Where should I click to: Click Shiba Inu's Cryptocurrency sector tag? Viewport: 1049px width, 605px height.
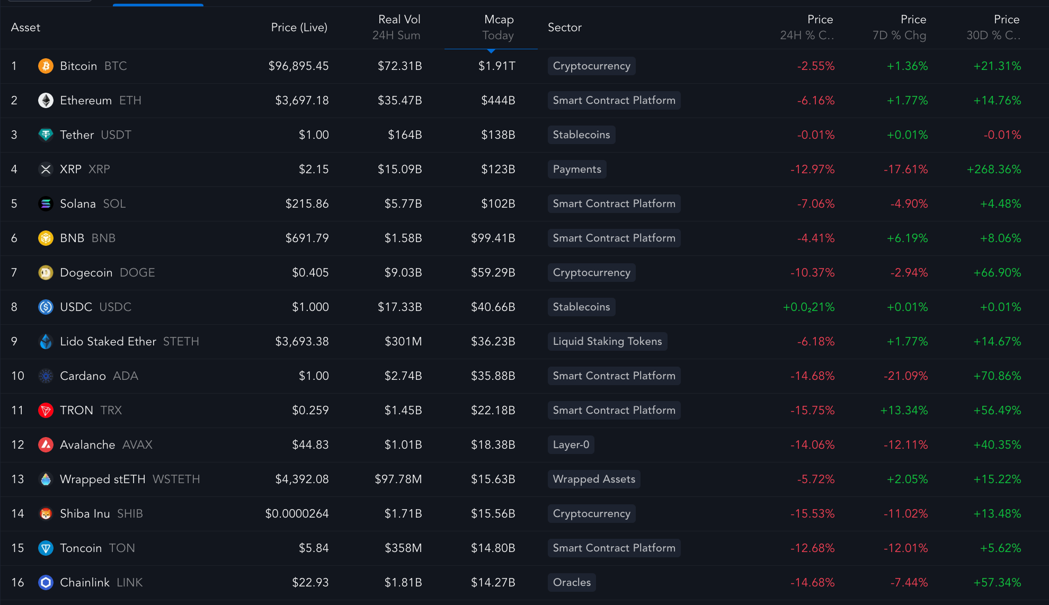tap(592, 514)
